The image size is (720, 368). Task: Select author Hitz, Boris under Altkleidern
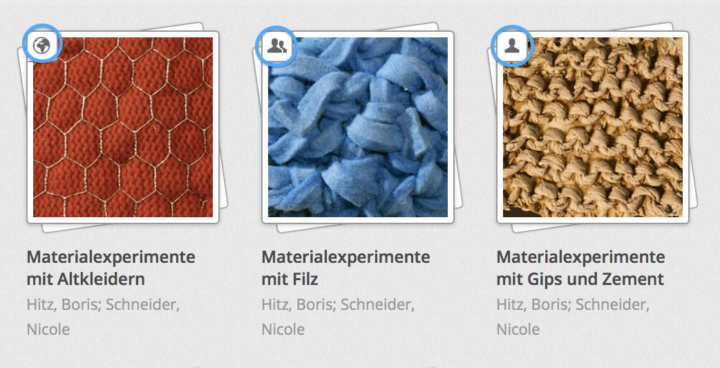(x=64, y=304)
